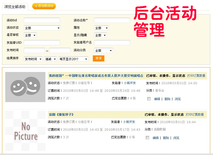Tick the checkbox for 话剧《骆驼祥子》
This screenshot has width=213, height=155.
click(147, 138)
